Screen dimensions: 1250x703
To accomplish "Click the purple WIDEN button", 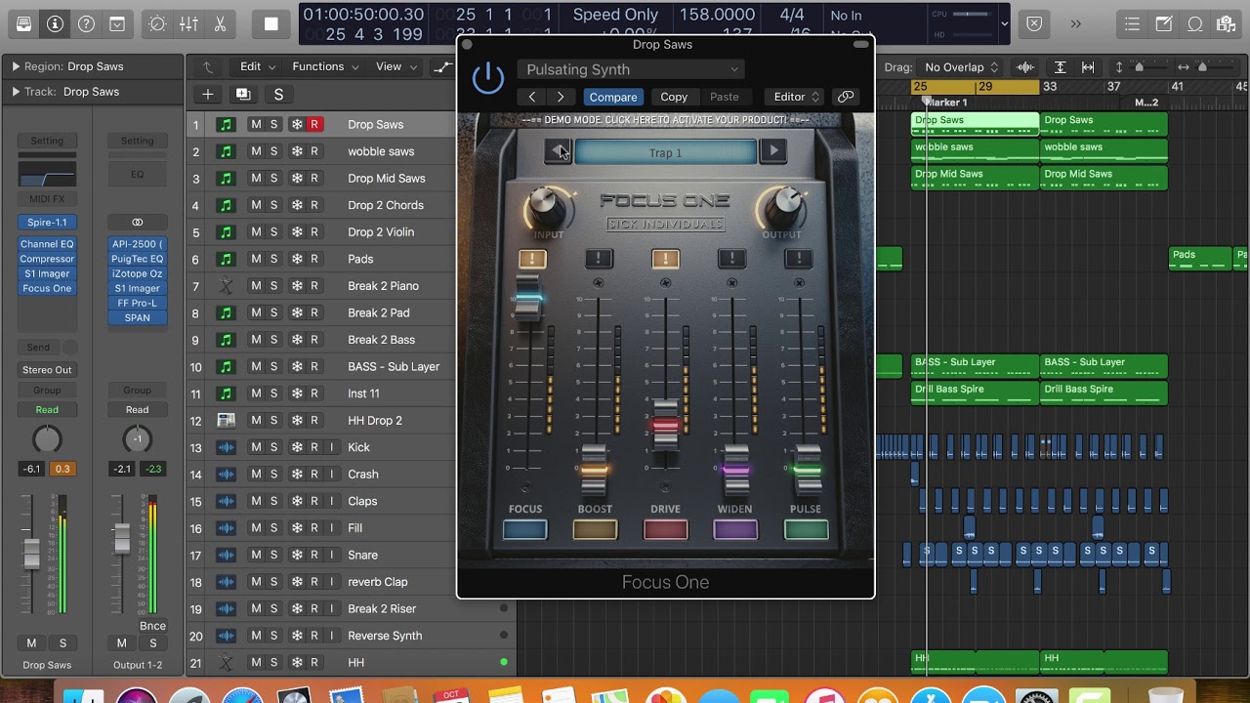I will click(735, 529).
